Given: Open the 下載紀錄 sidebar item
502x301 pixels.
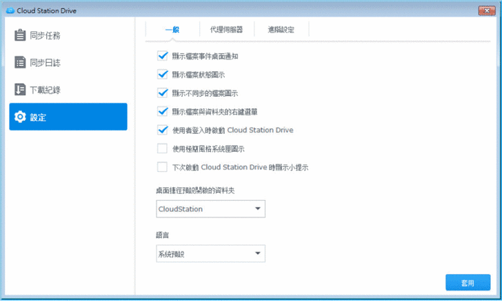Looking at the screenshot, I should coord(68,90).
